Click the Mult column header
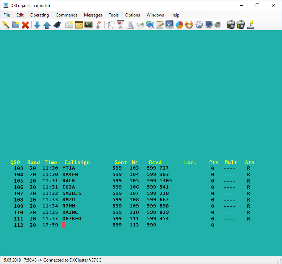282x264 pixels. tap(231, 162)
